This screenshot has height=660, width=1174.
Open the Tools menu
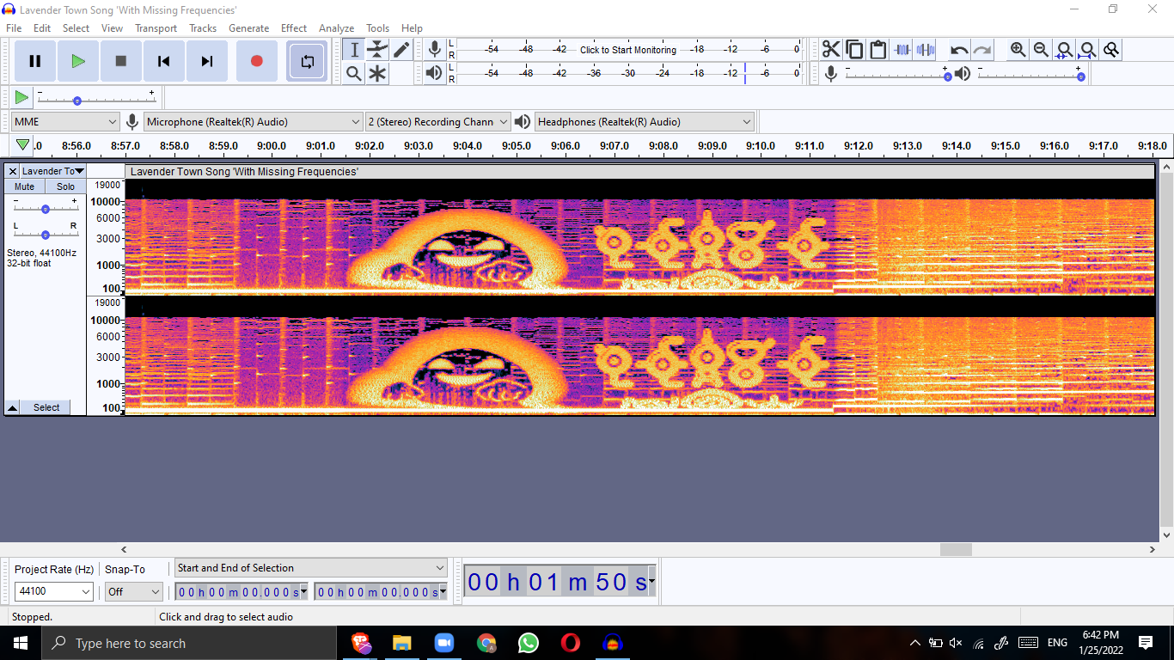point(377,28)
